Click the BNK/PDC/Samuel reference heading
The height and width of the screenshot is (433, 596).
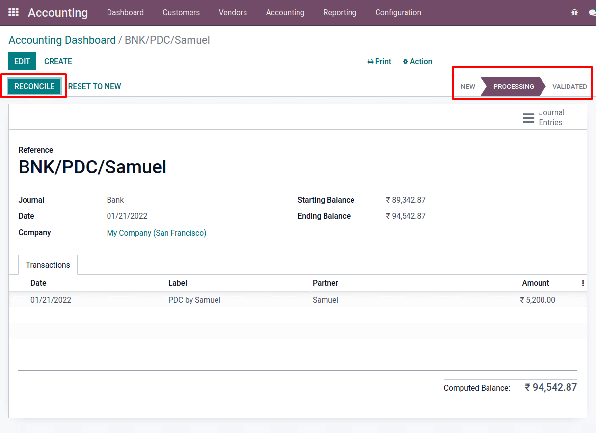coord(93,167)
